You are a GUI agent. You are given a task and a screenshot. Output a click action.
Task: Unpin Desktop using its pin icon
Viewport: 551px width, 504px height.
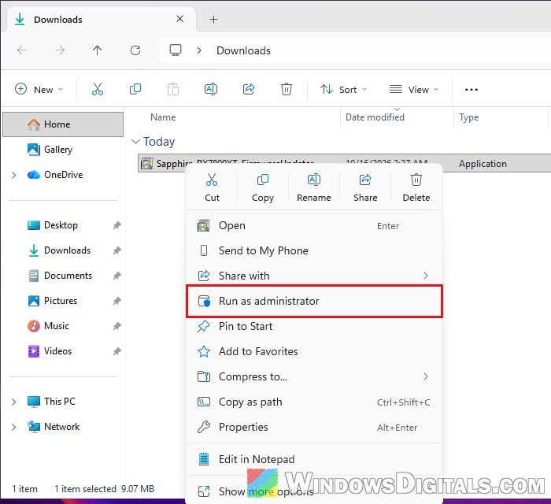click(116, 225)
